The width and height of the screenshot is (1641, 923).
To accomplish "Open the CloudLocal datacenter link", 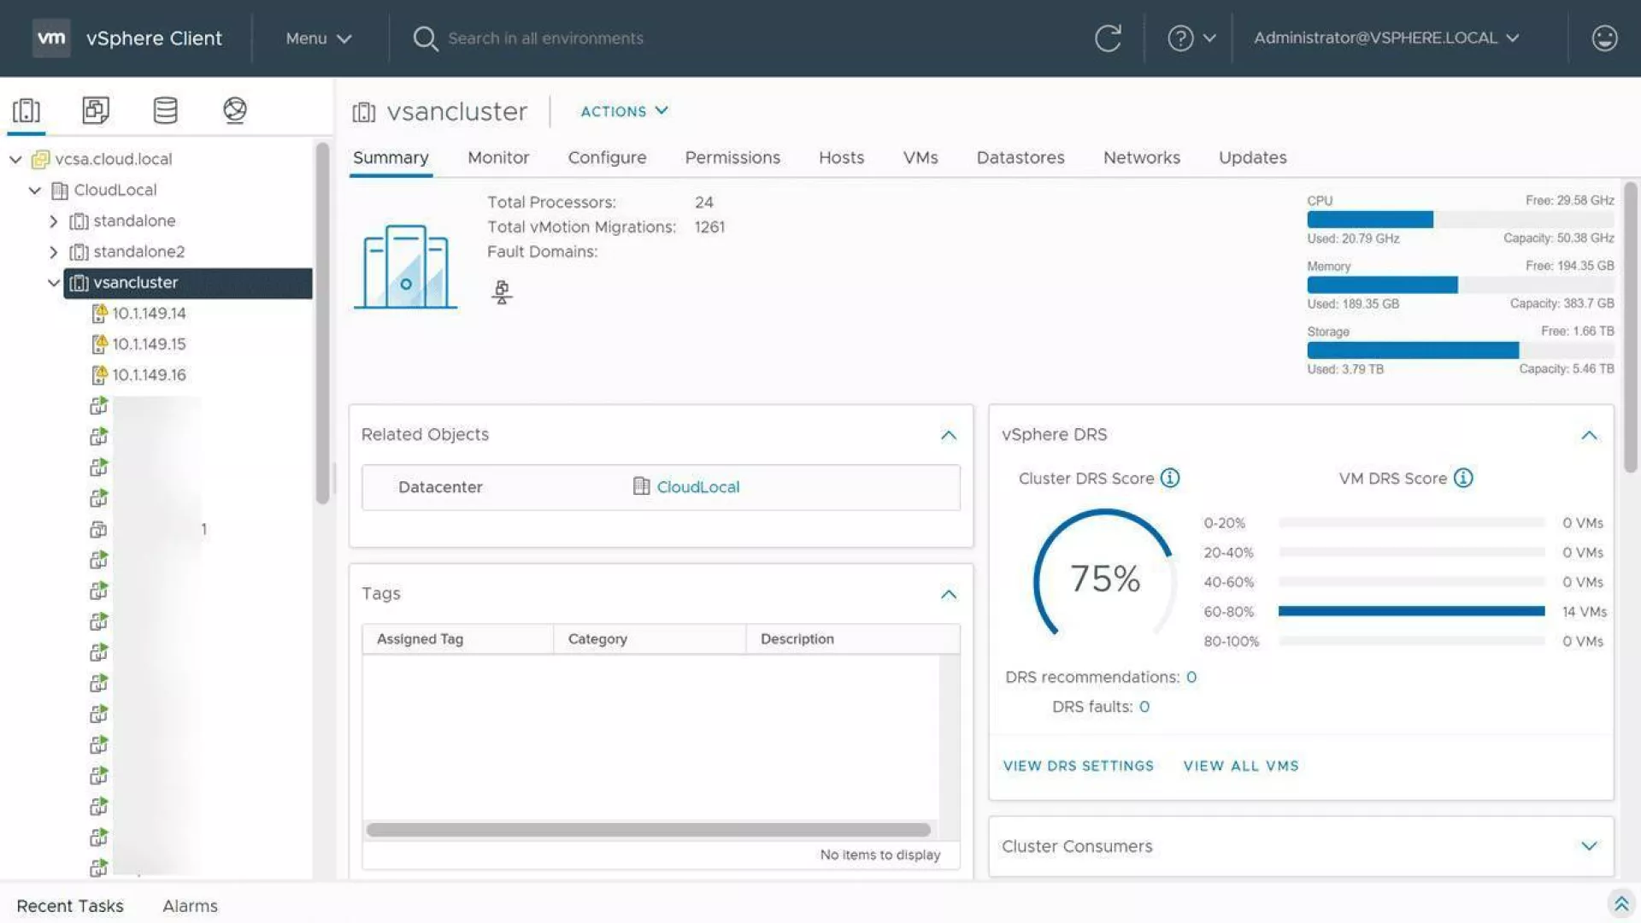I will coord(697,487).
